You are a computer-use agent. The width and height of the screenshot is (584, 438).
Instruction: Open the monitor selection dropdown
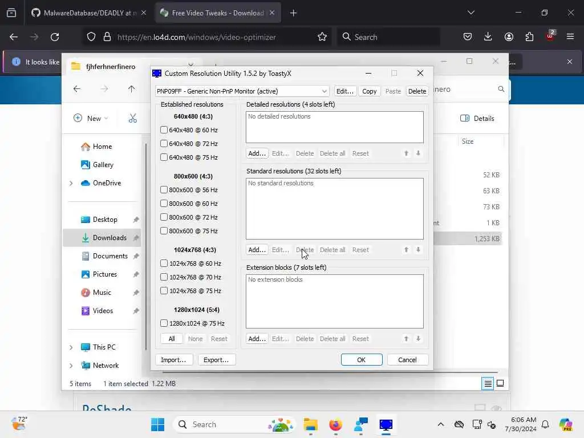pos(242,91)
